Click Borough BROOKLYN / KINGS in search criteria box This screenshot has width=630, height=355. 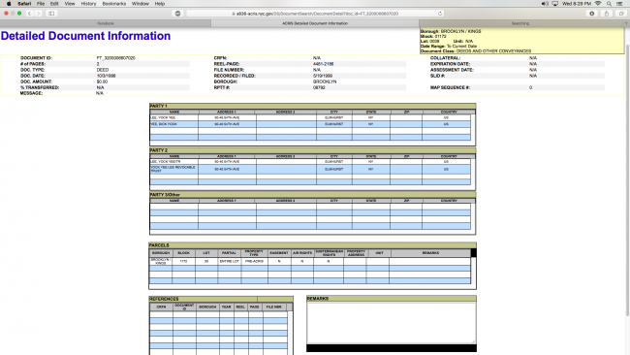(460, 31)
